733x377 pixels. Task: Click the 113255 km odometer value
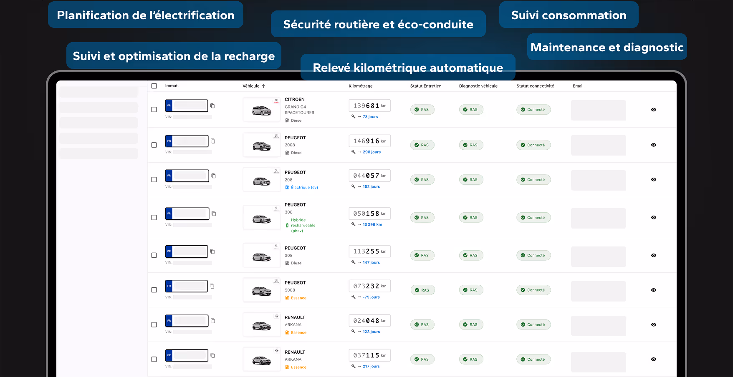pos(369,251)
